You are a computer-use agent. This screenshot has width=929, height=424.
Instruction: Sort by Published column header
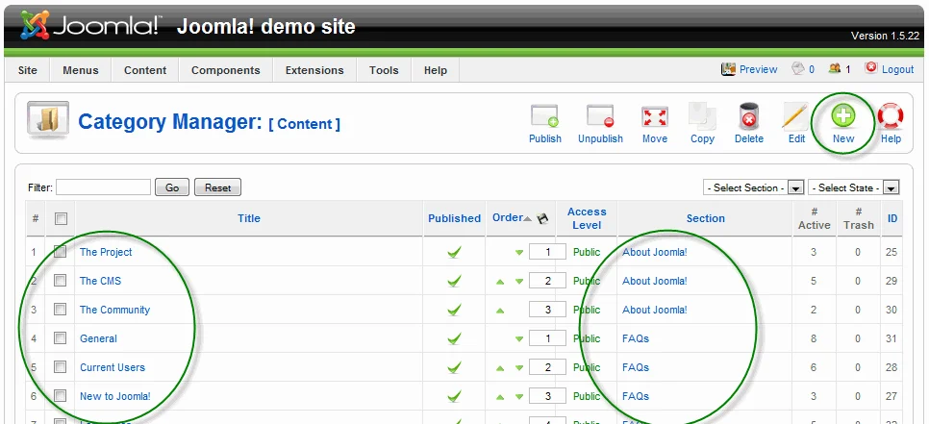pyautogui.click(x=455, y=218)
